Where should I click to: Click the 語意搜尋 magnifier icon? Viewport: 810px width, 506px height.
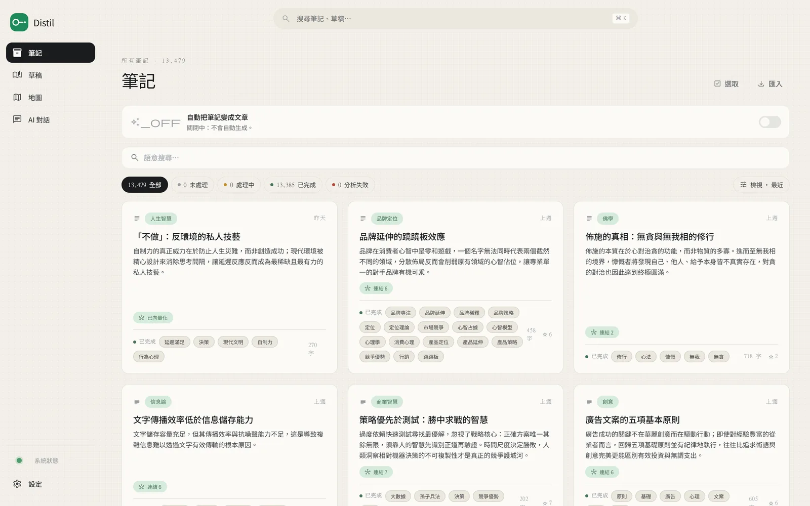click(x=135, y=157)
